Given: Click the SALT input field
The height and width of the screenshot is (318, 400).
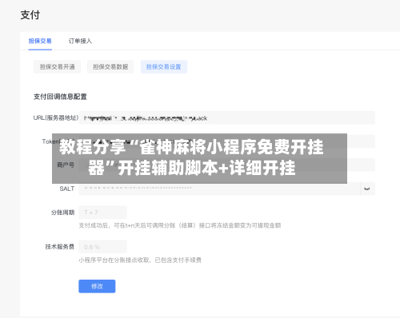Looking at the screenshot, I should point(219,189).
